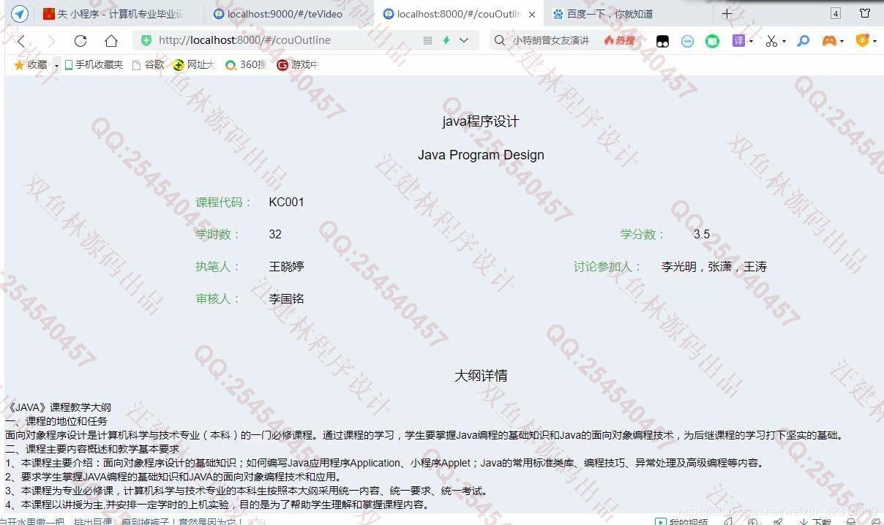The width and height of the screenshot is (884, 525).
Task: Expand the 收藏 dropdown arrow
Action: pyautogui.click(x=56, y=65)
